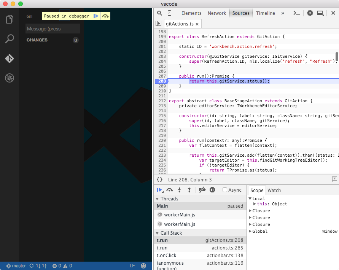This screenshot has height=270, width=339.
Task: Show the Sources navigator panel
Action: 159,23
